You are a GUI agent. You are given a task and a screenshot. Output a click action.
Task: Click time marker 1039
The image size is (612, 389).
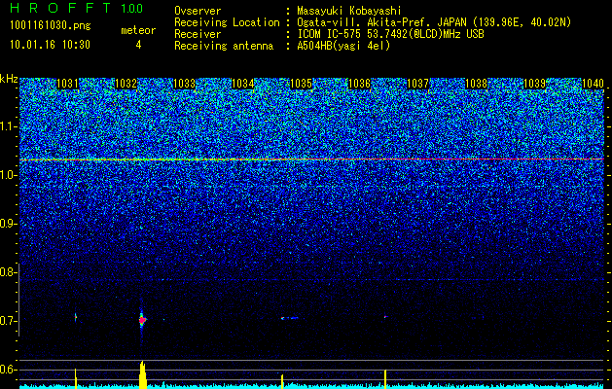[x=534, y=84]
